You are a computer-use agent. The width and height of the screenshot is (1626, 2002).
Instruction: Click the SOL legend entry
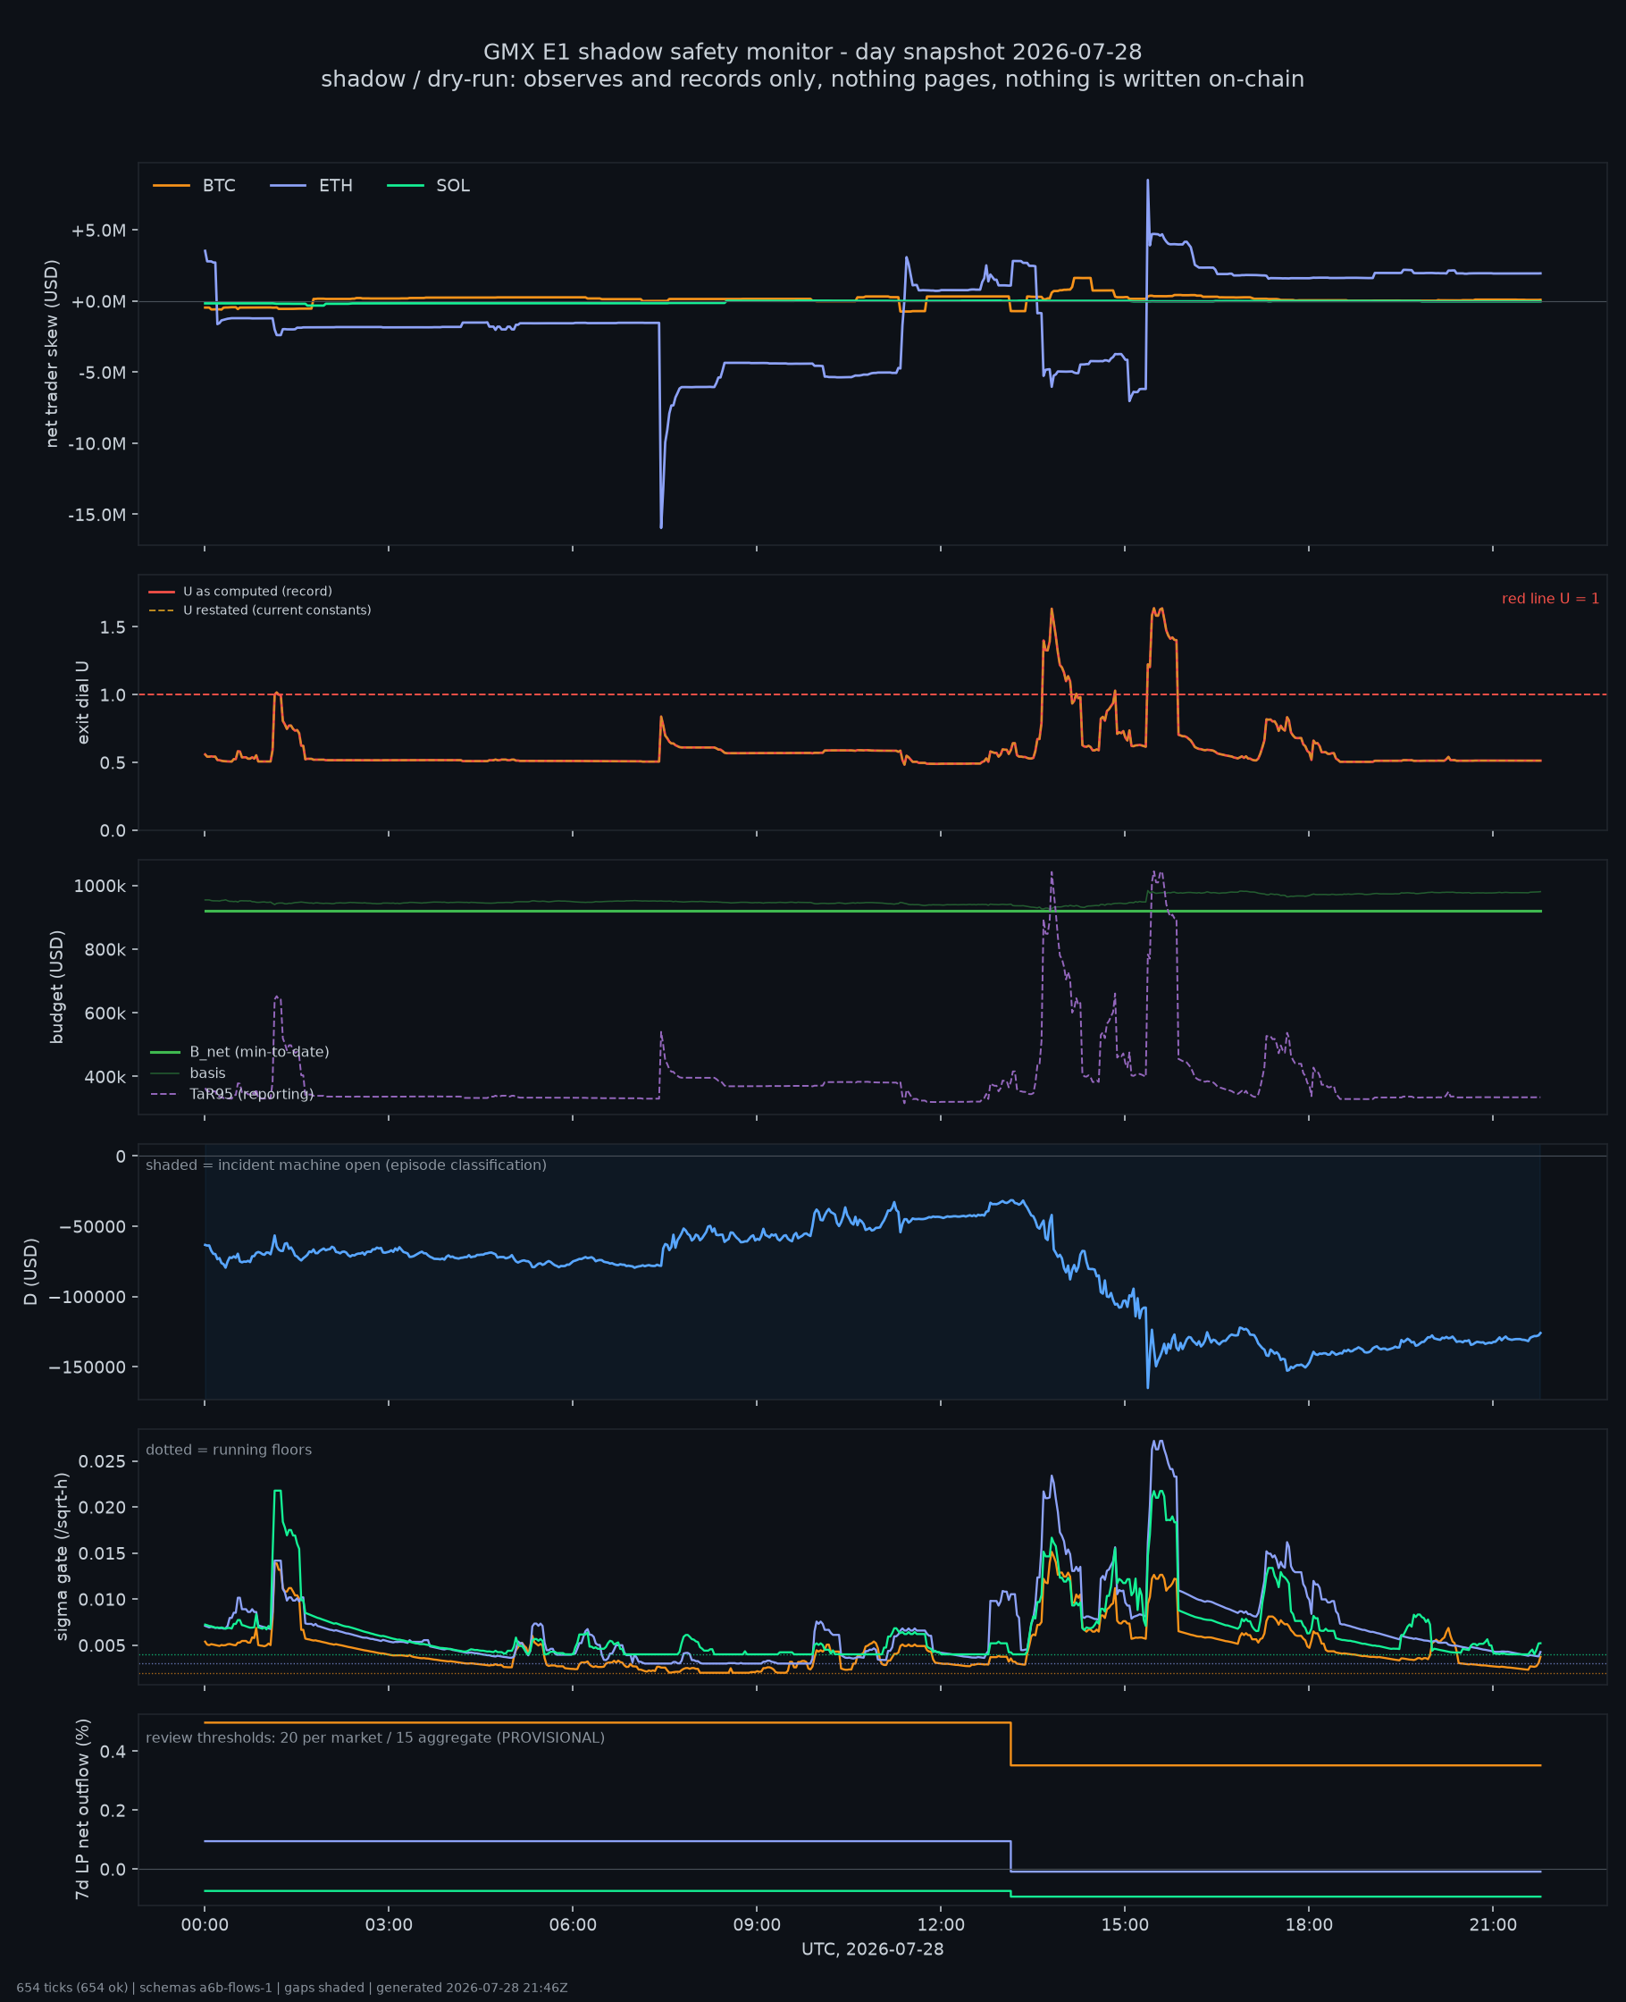428,186
